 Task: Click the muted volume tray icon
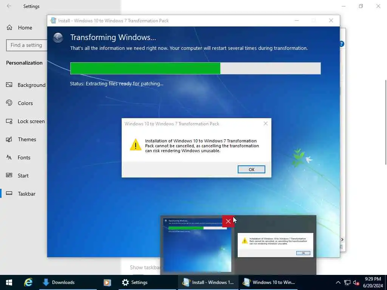(356, 282)
